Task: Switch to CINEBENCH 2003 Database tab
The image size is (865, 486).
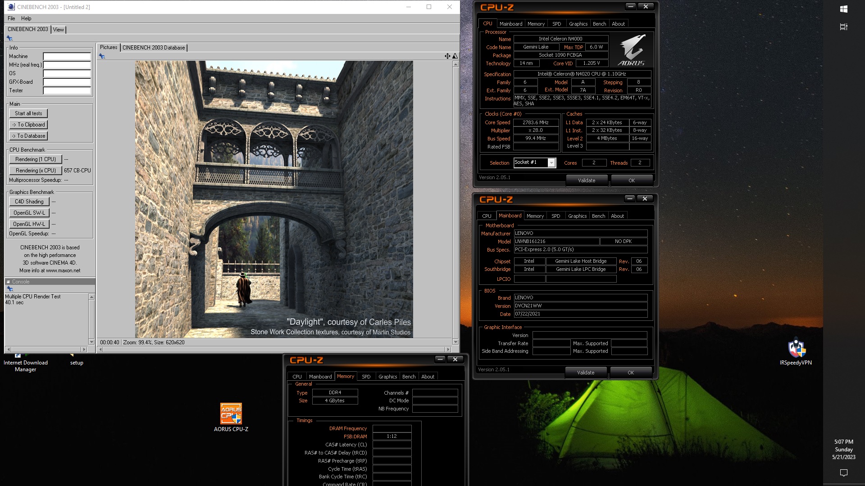Action: [x=154, y=48]
